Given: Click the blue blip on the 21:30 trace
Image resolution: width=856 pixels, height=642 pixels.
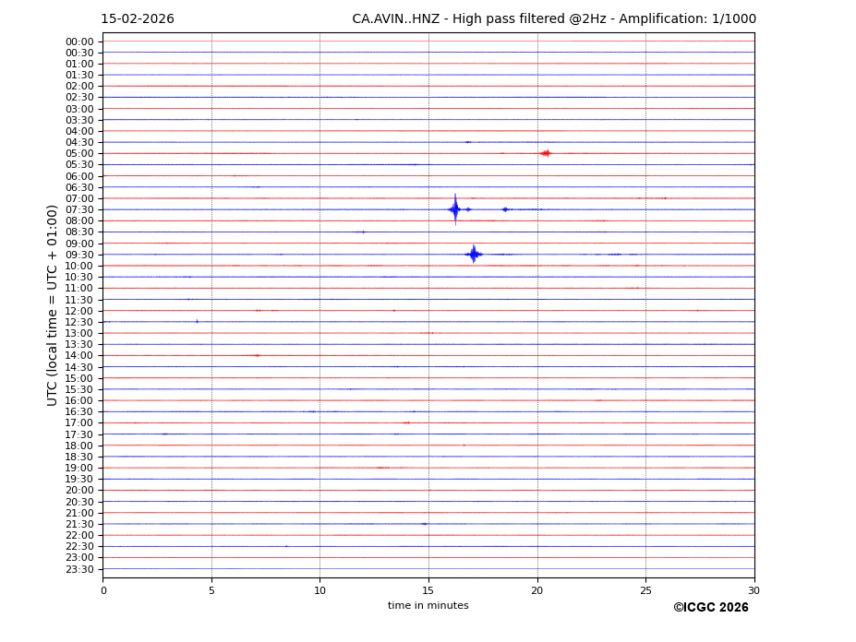Looking at the screenshot, I should pos(424,524).
